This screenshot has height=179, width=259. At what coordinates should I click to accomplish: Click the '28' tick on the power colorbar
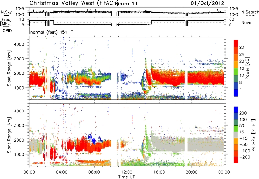(x=242, y=47)
